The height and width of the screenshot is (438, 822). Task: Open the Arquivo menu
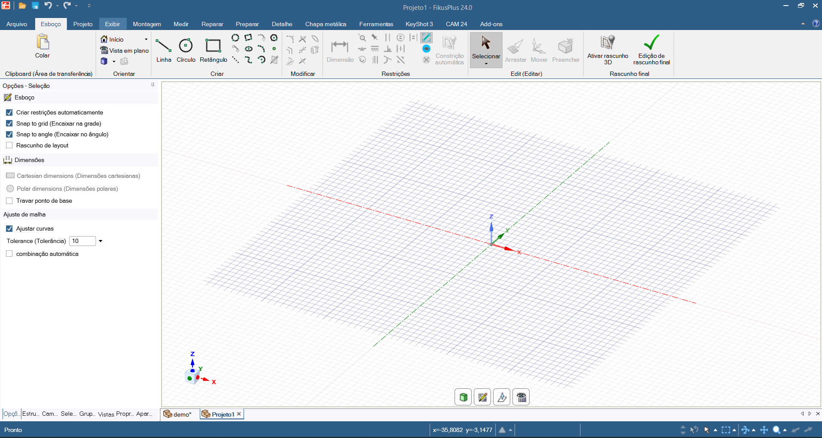(17, 24)
